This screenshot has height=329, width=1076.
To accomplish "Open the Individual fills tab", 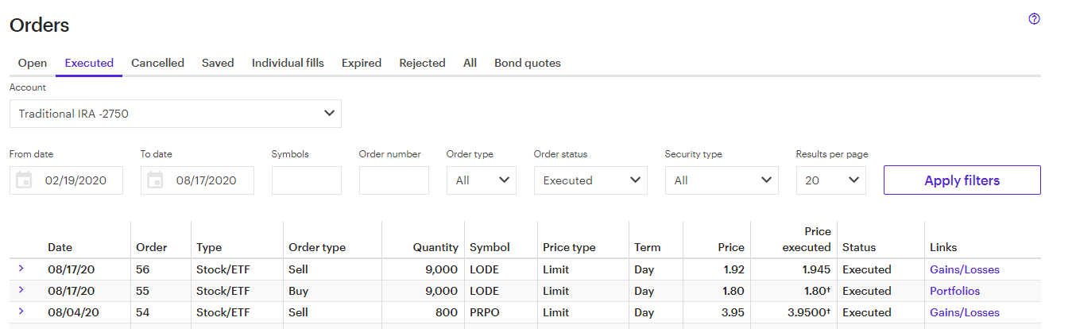I will [288, 63].
